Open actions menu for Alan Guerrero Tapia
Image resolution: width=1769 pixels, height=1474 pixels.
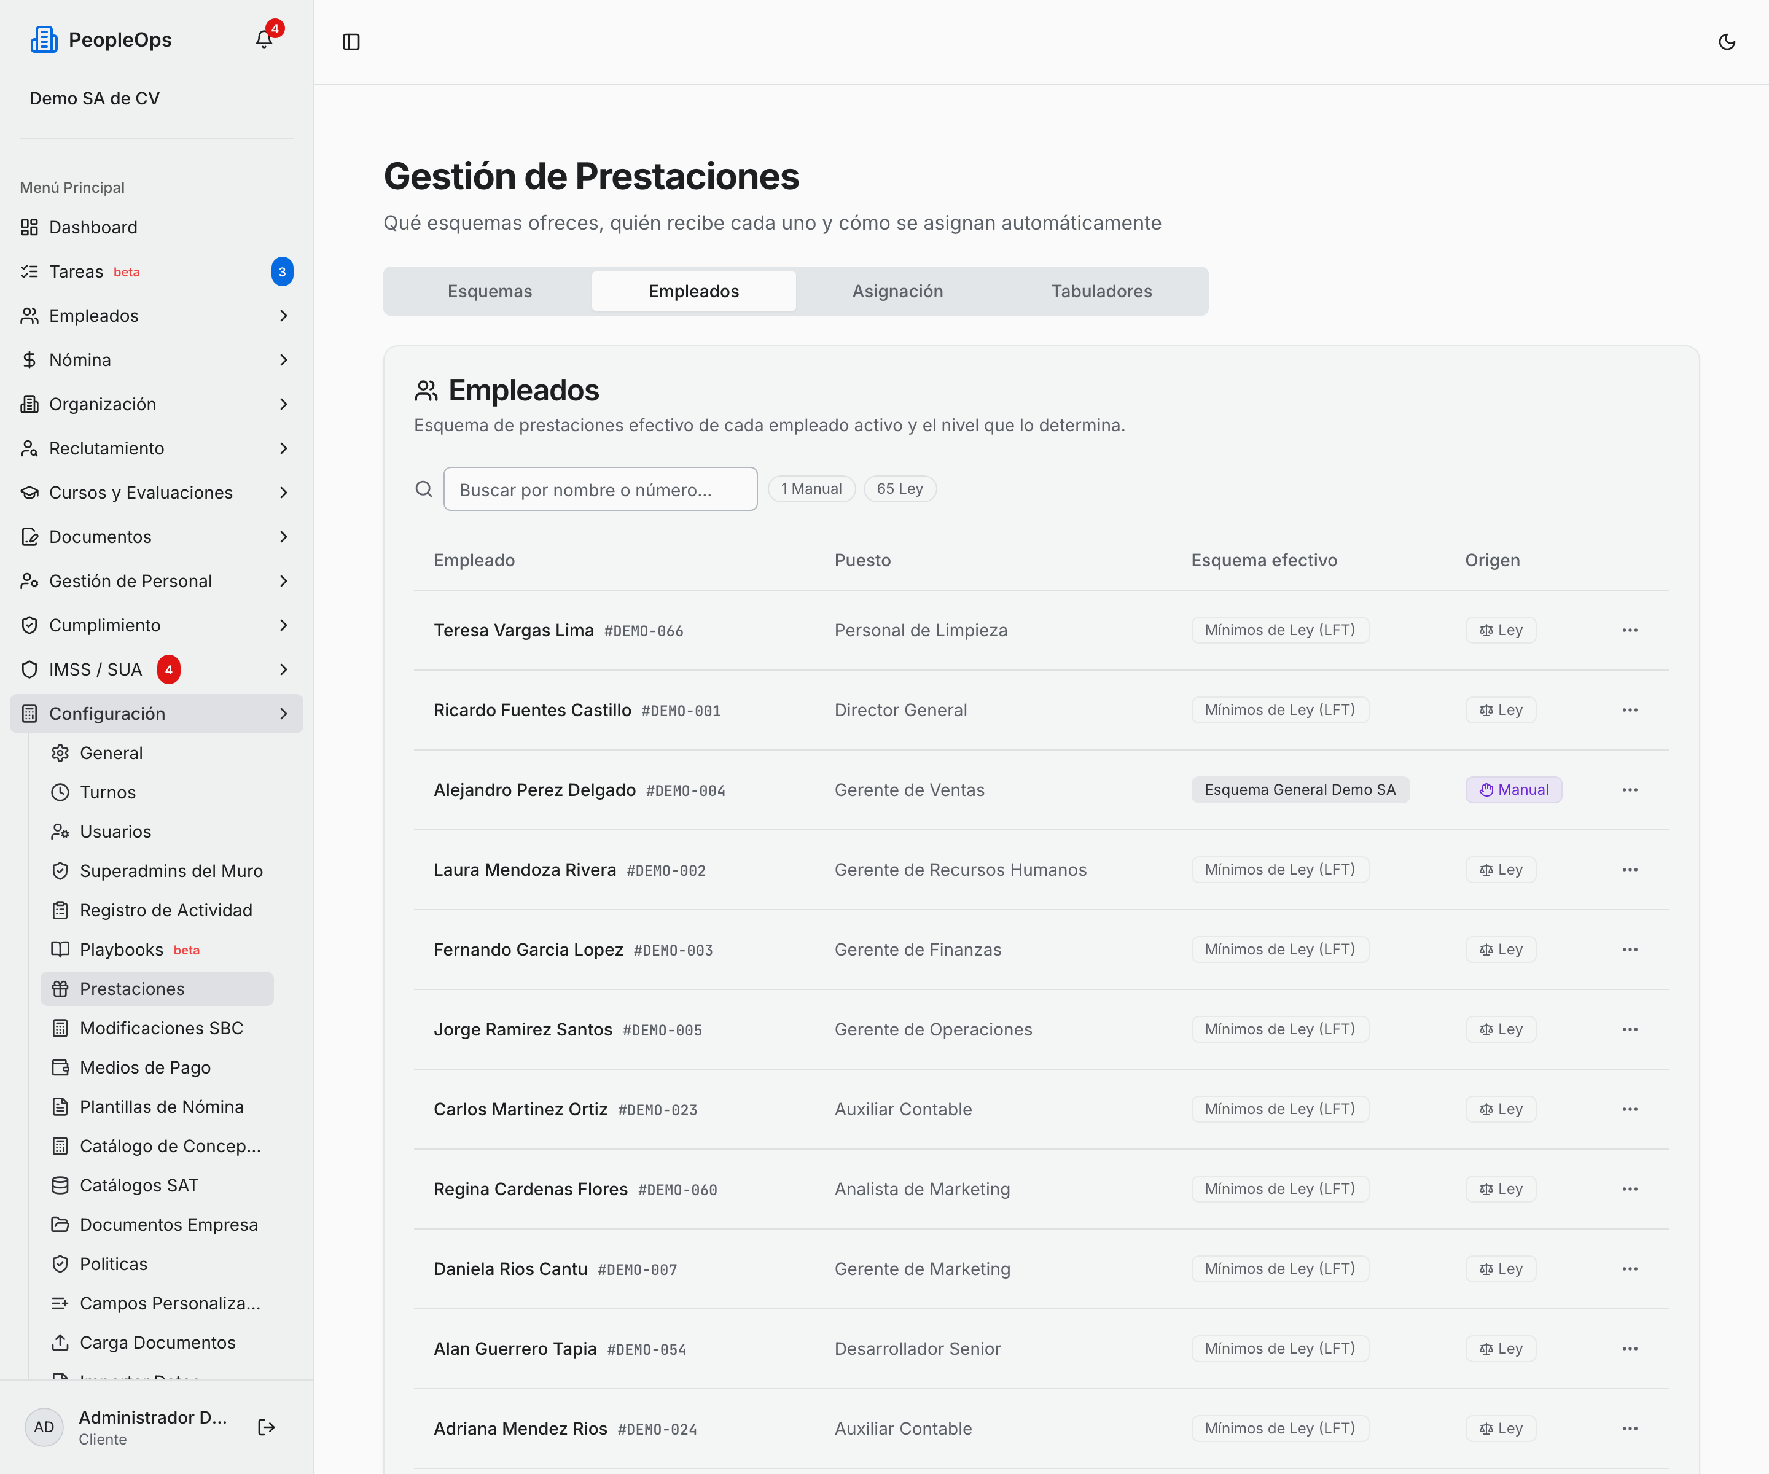[x=1629, y=1349]
